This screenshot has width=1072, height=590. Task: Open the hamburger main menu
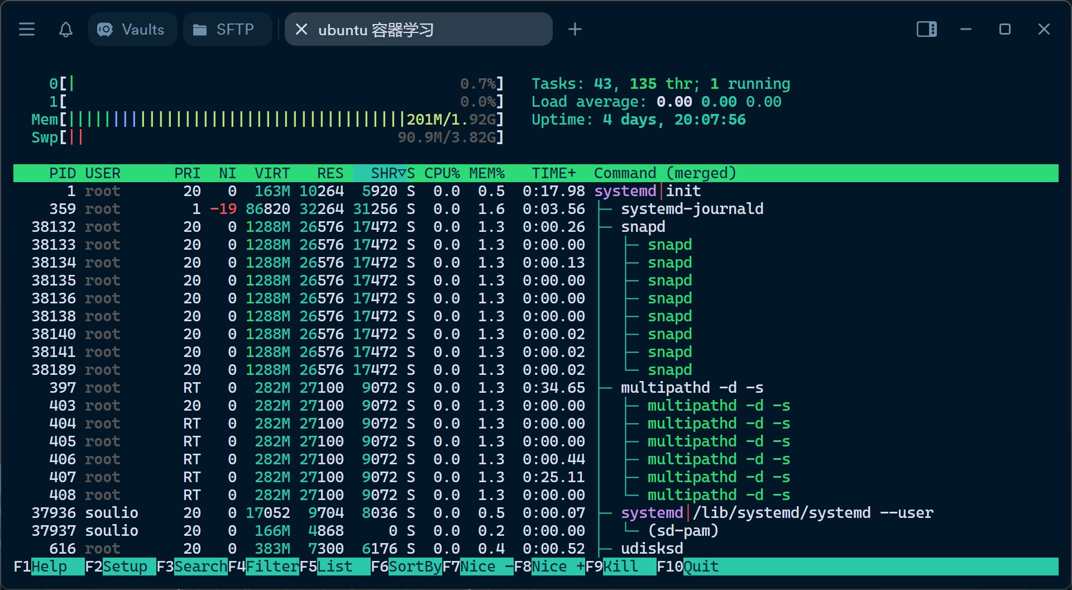[27, 29]
